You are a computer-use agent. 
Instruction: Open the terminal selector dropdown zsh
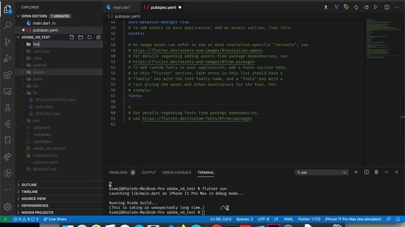(321, 172)
